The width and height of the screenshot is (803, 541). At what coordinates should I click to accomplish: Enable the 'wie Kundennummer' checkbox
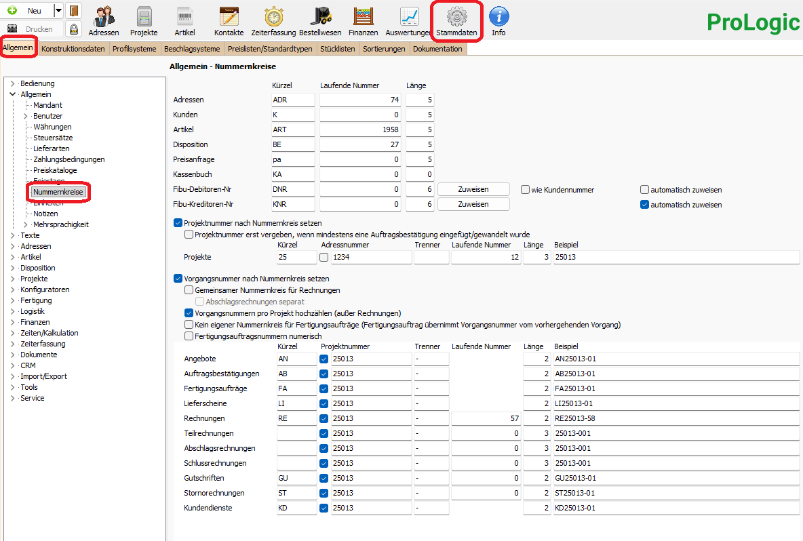click(x=525, y=190)
